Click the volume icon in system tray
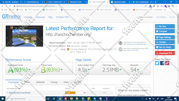Image resolution: width=179 pixels, height=101 pixels. [x=154, y=99]
